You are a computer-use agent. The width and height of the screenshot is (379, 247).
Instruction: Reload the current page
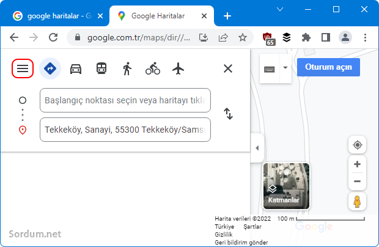pos(53,37)
